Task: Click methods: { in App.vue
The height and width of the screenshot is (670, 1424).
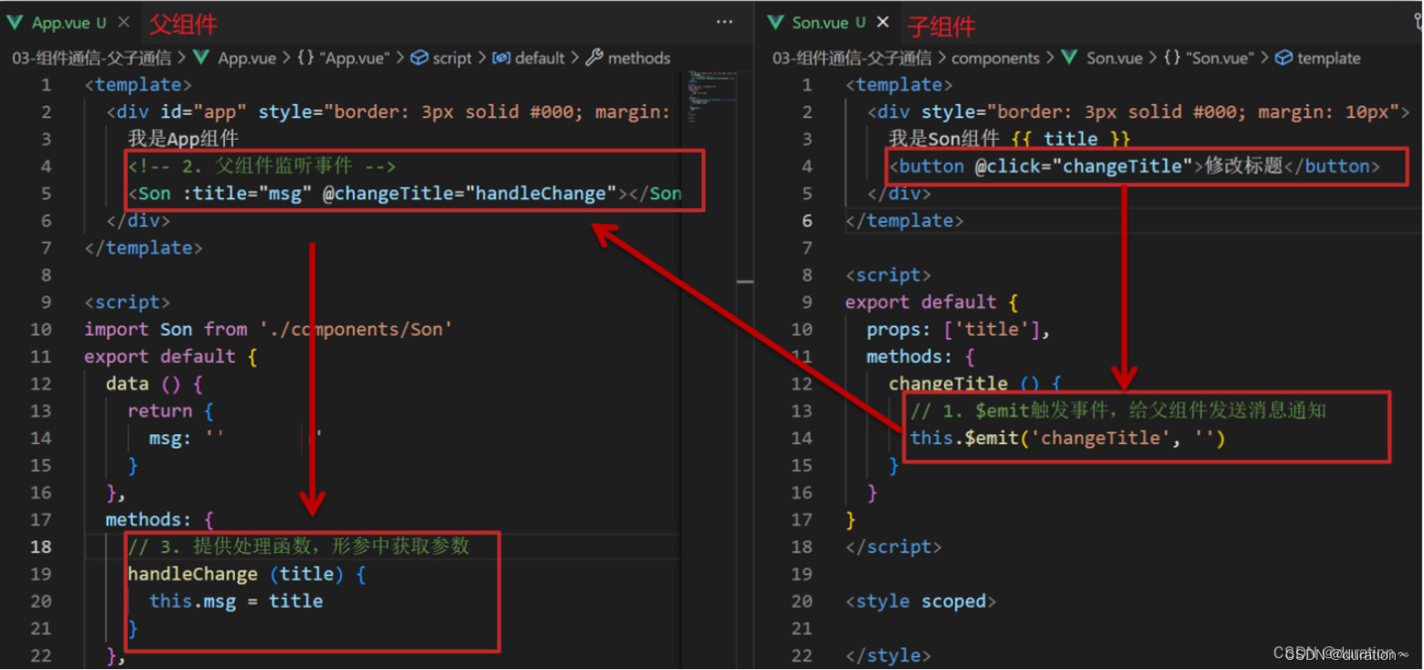Action: pyautogui.click(x=159, y=519)
